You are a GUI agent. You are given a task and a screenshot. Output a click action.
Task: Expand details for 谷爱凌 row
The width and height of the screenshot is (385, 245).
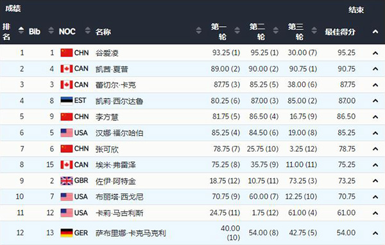click(375, 53)
